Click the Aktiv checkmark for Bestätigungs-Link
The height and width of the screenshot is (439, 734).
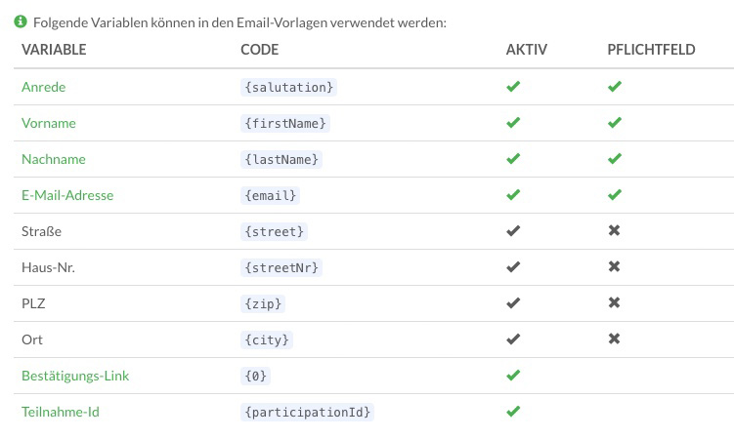click(x=513, y=375)
